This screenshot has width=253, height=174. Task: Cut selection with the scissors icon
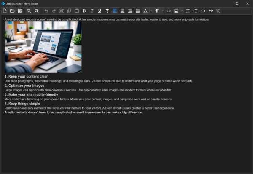click(62, 11)
